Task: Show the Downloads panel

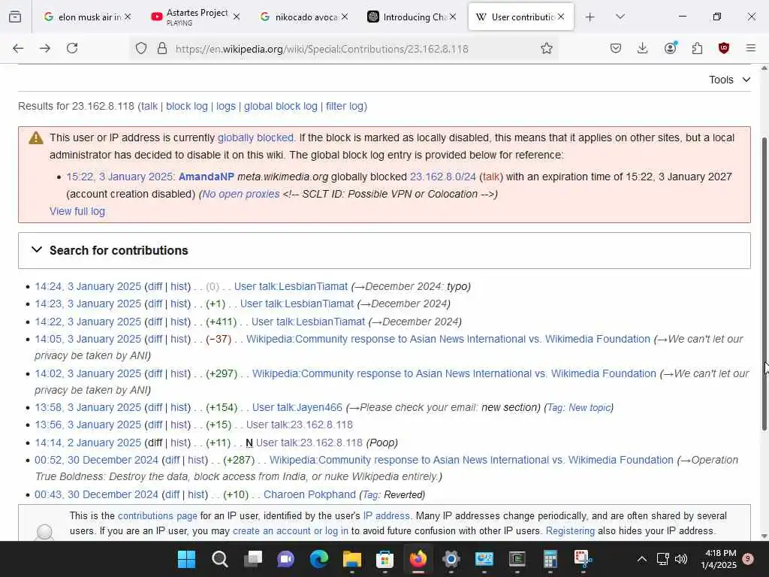Action: pos(643,48)
